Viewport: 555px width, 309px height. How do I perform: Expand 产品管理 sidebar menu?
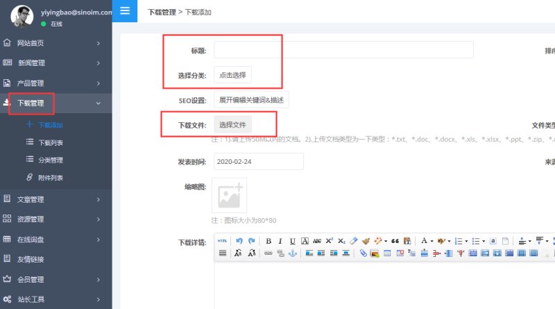[56, 83]
